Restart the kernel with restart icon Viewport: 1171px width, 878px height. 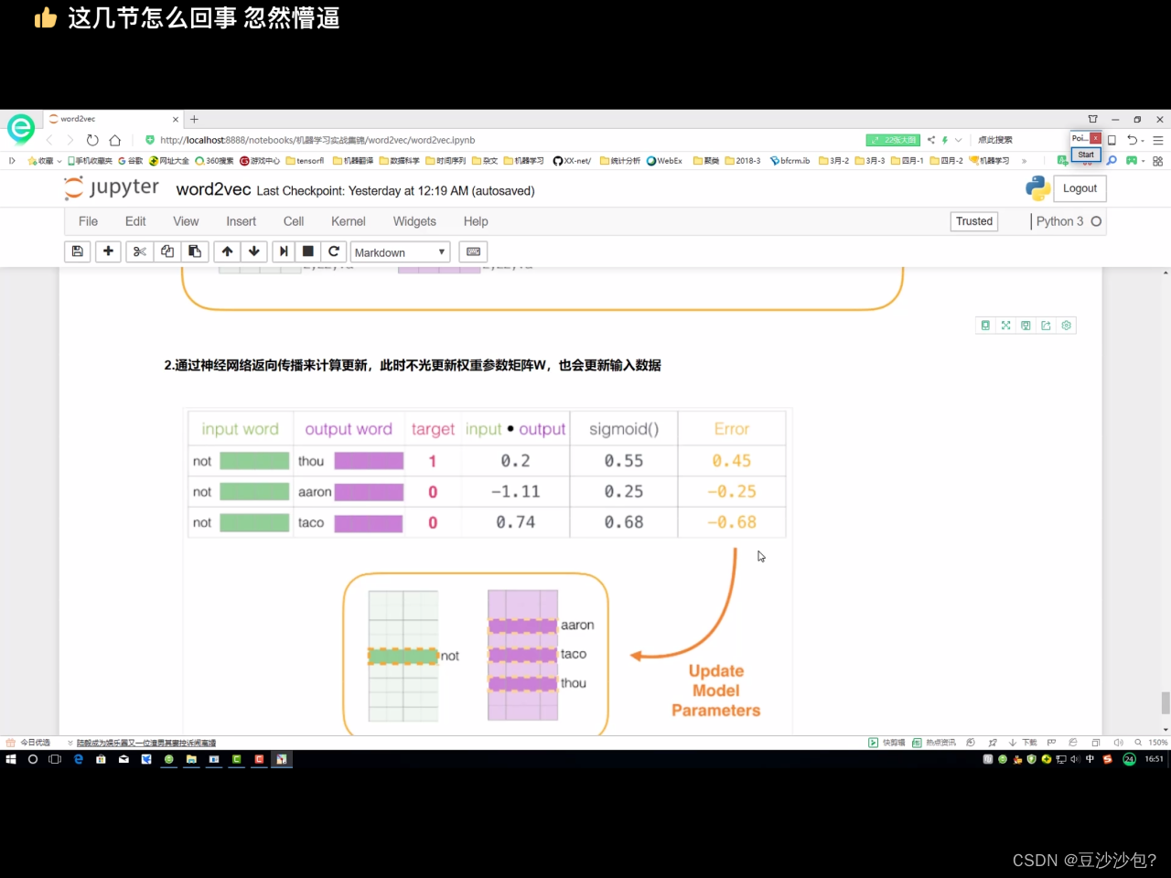(x=333, y=252)
